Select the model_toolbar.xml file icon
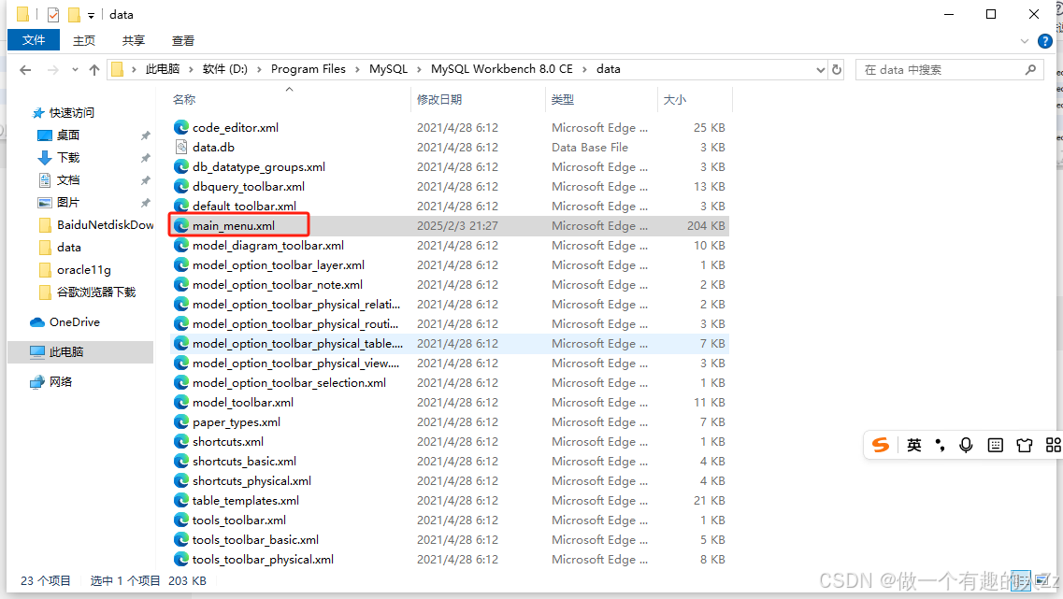The width and height of the screenshot is (1063, 599). pyautogui.click(x=181, y=403)
